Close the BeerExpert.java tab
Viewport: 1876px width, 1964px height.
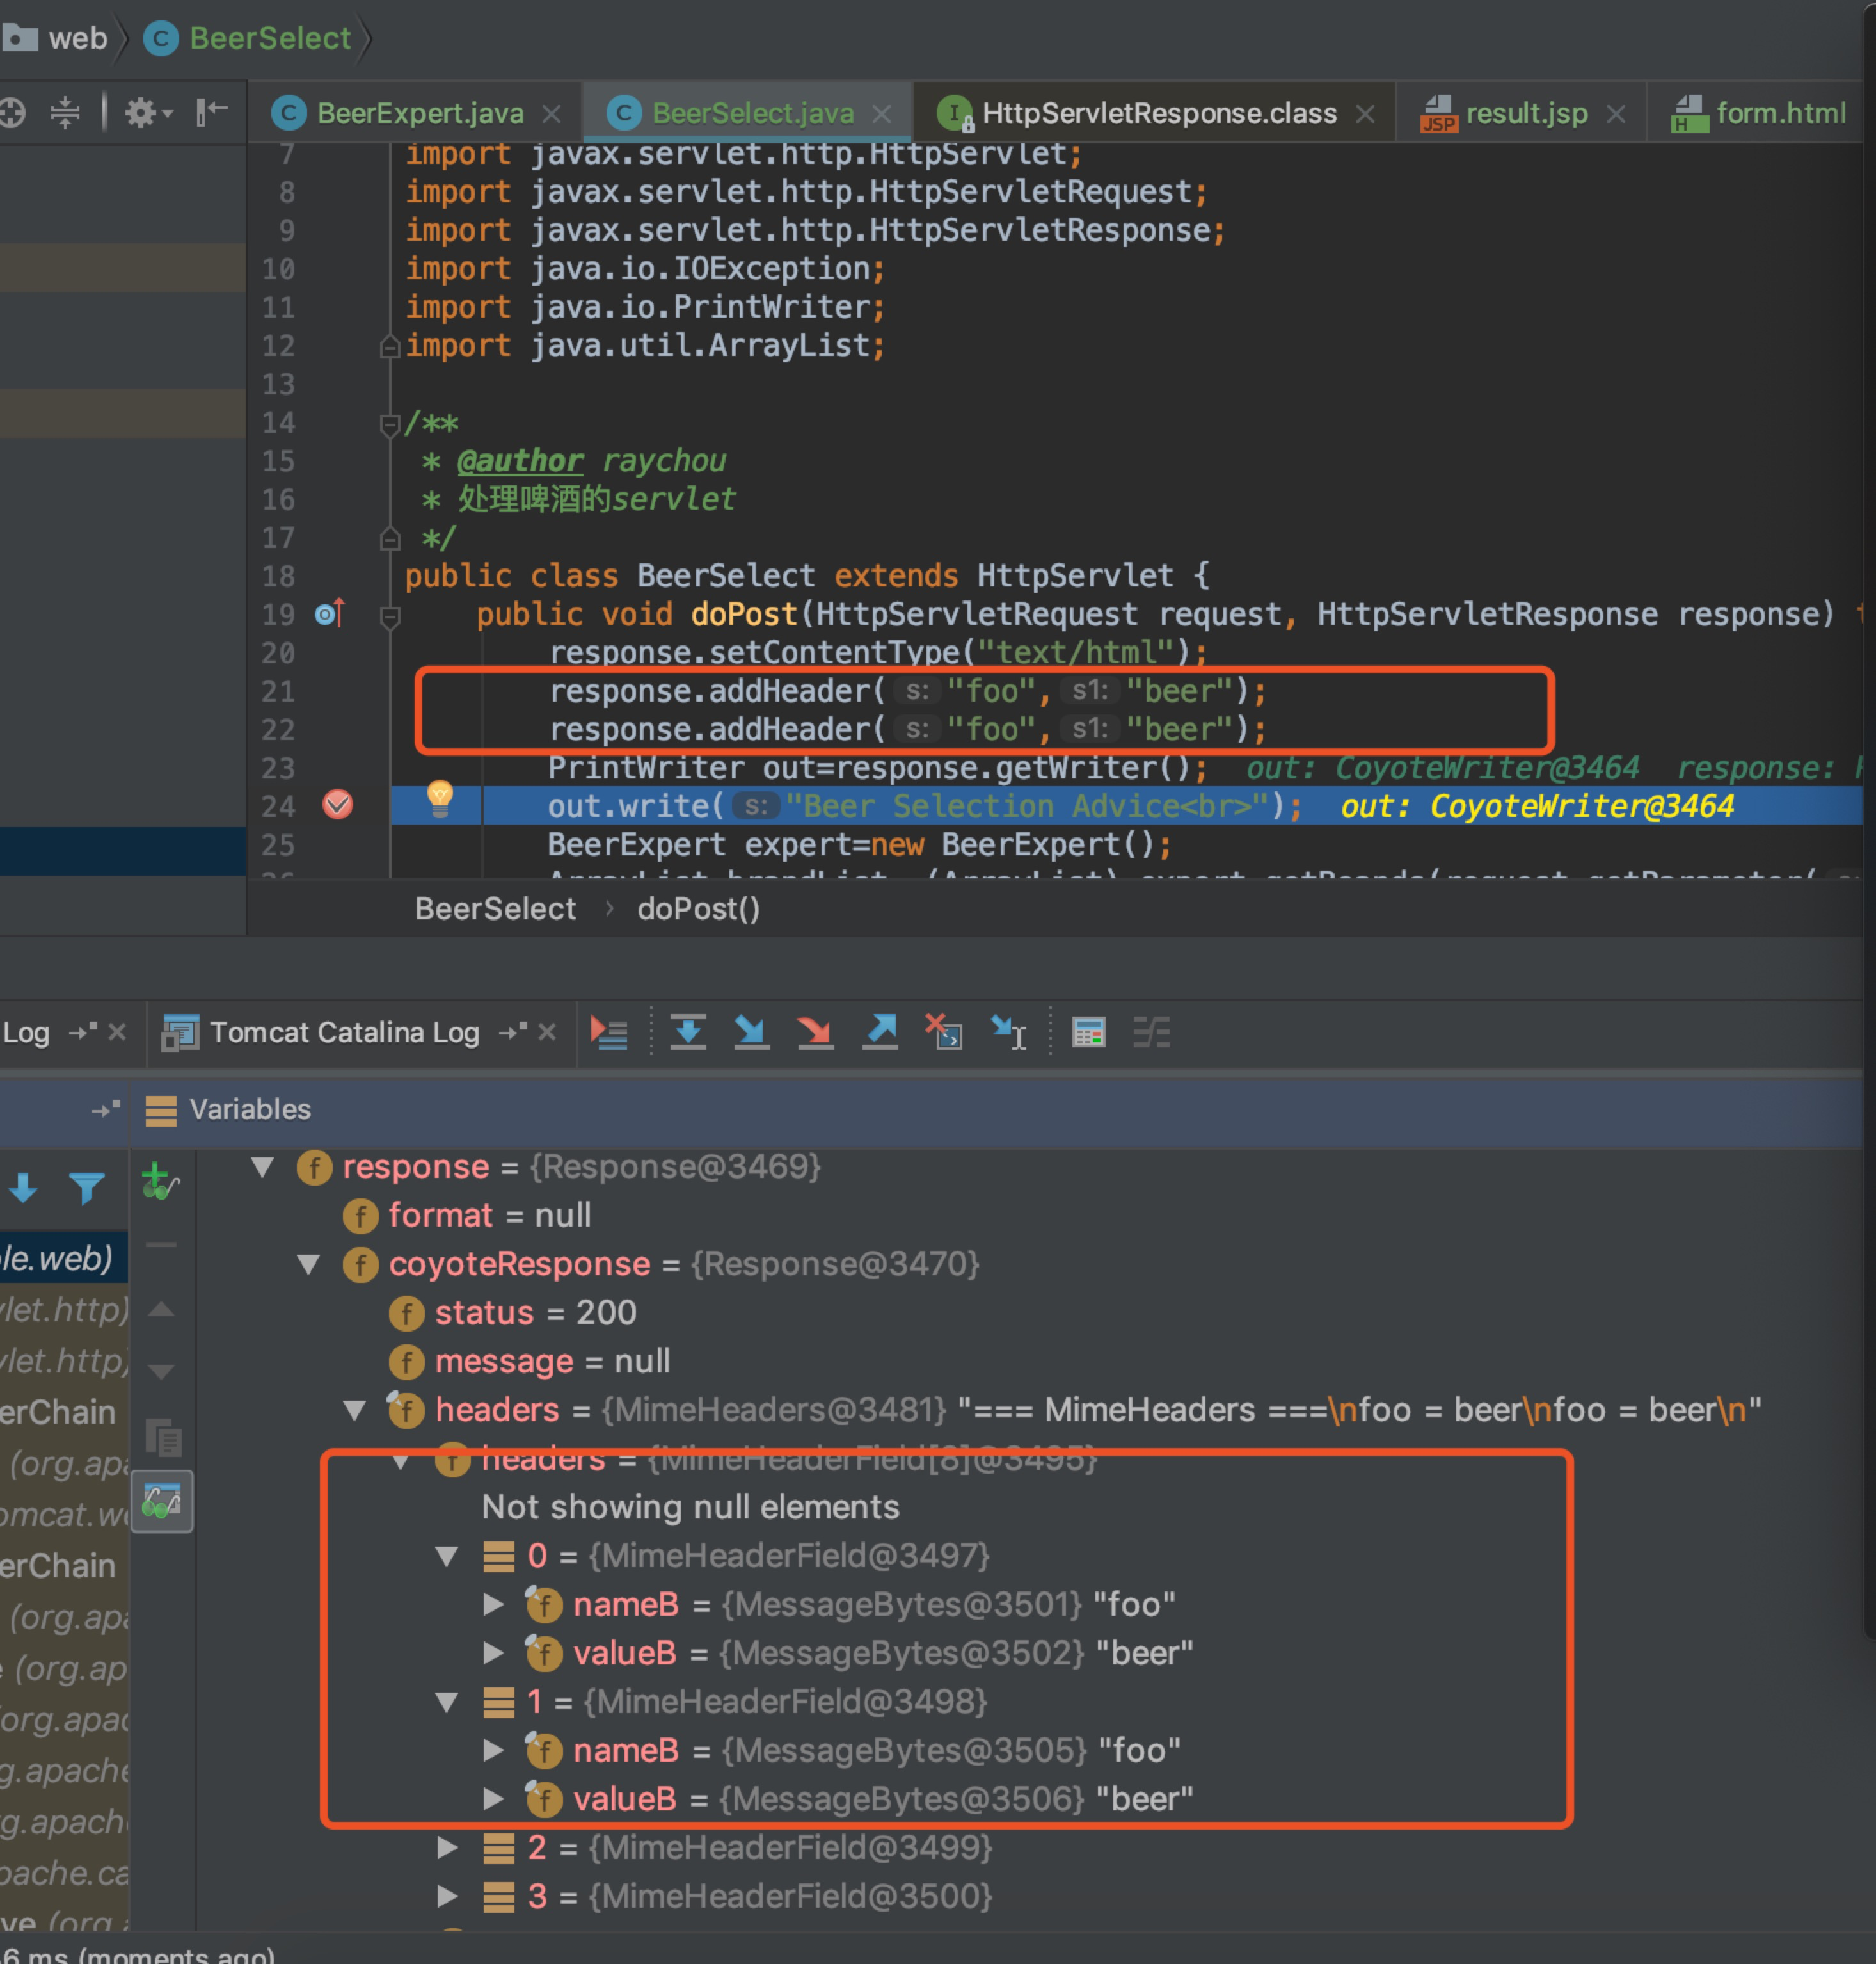point(551,114)
